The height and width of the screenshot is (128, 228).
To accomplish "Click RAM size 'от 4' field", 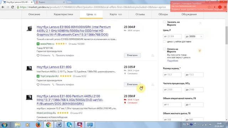I will 172,105.
